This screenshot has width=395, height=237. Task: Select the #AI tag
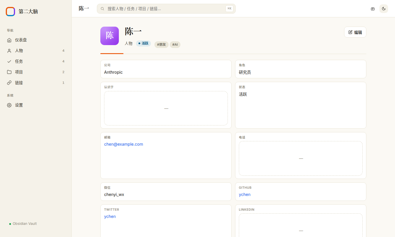tap(175, 45)
